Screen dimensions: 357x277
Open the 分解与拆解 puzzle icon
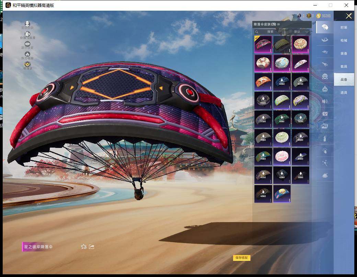click(27, 34)
